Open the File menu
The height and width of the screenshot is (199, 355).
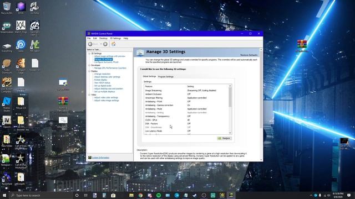[x=89, y=38]
